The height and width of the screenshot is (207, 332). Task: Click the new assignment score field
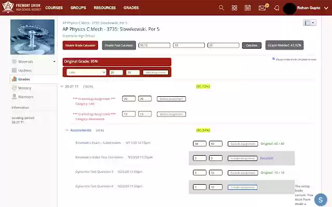pos(116,72)
